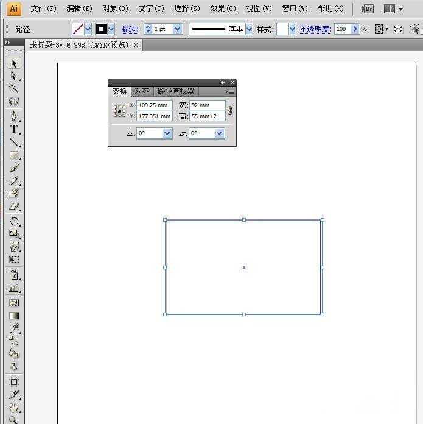Select the Scale tool
The width and height of the screenshot is (423, 424).
(x=14, y=234)
